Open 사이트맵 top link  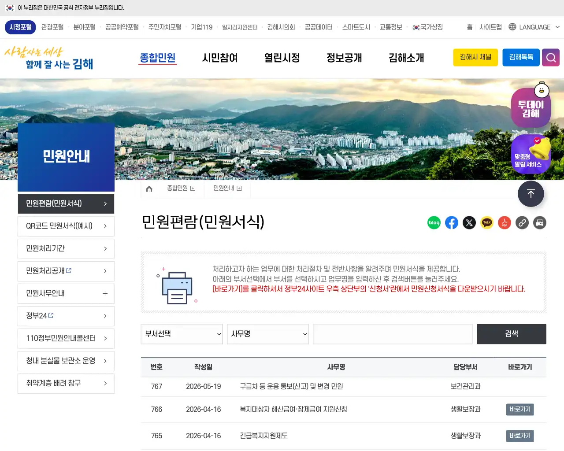[490, 27]
